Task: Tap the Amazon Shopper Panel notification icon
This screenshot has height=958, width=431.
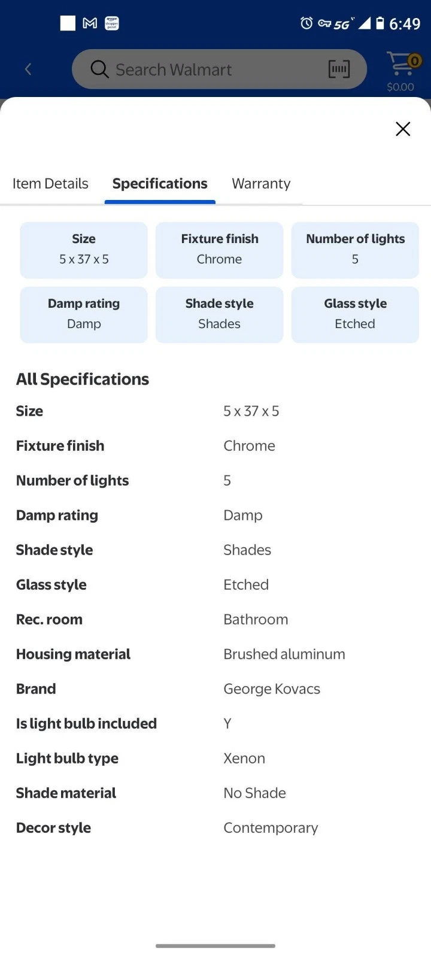Action: [112, 23]
